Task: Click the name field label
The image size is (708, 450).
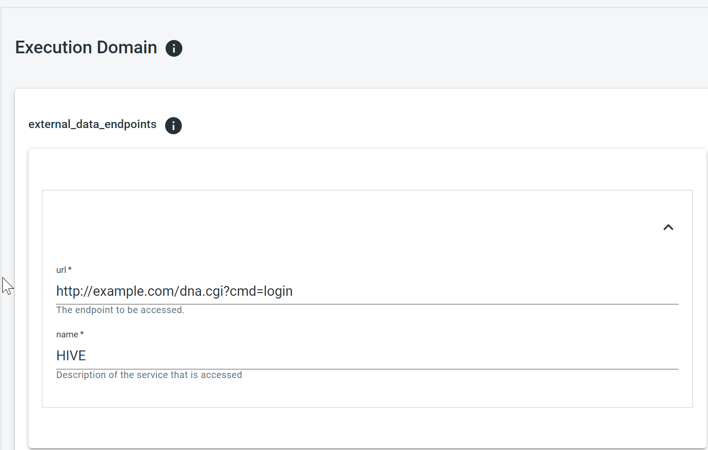Action: click(x=67, y=334)
